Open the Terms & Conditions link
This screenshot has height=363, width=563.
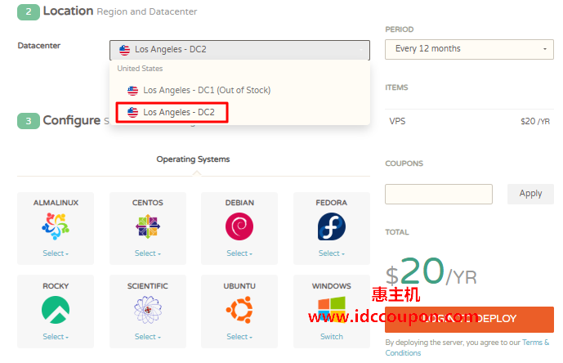point(467,347)
